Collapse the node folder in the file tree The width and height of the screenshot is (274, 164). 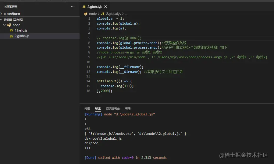(4, 25)
